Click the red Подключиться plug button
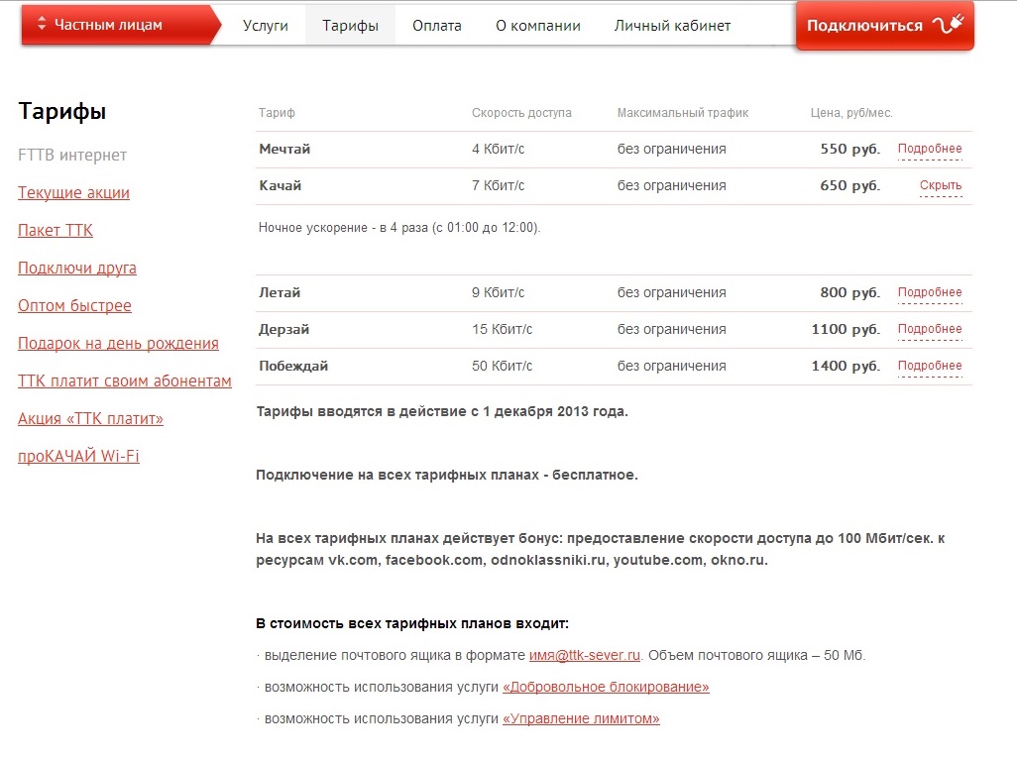The image size is (1017, 759). (x=883, y=26)
